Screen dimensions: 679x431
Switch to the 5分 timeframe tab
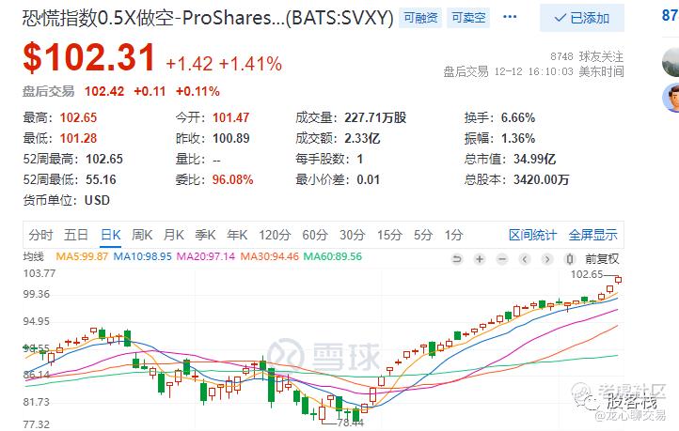[x=423, y=235]
